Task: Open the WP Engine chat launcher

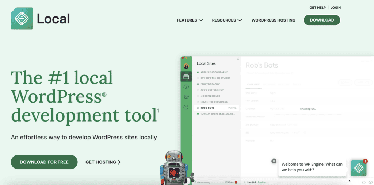Action: point(359,168)
